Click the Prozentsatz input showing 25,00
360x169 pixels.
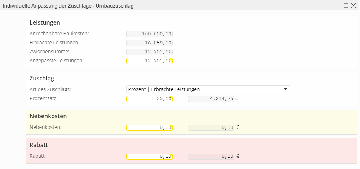point(150,99)
